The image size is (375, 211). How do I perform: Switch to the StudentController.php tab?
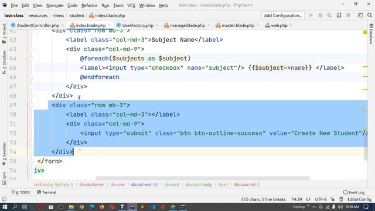tap(37, 25)
